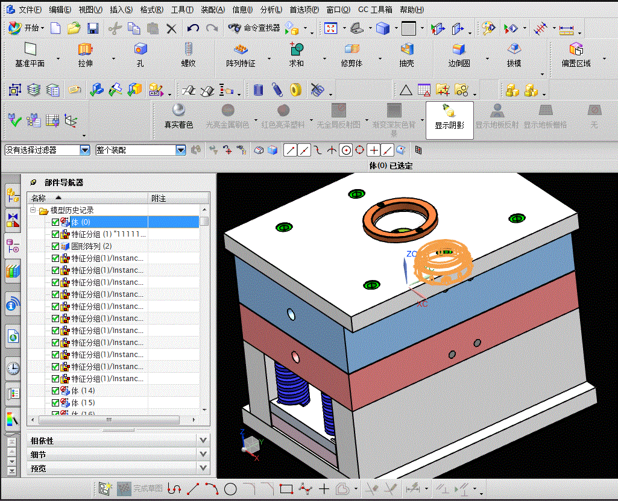The height and width of the screenshot is (501, 618).
Task: Click the navigator horizontal scrollbar thumb
Action: [x=109, y=420]
